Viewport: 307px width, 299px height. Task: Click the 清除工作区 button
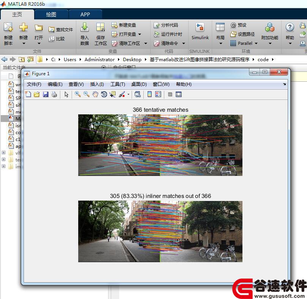126,43
